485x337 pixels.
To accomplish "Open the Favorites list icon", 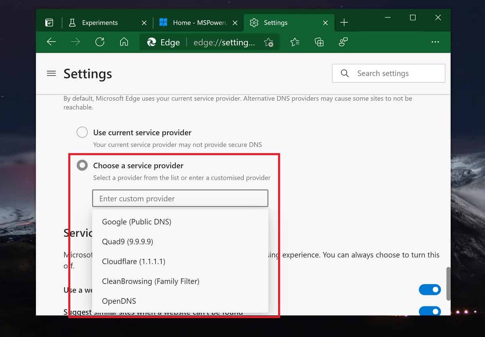I will [x=295, y=42].
